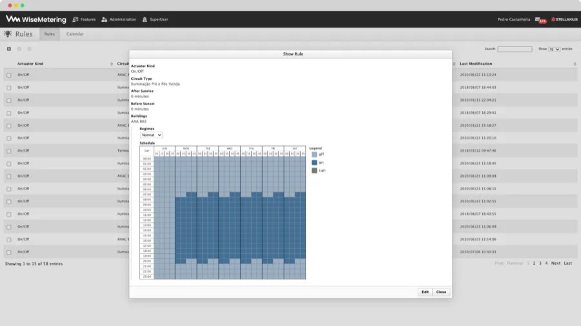The width and height of the screenshot is (581, 326).
Task: Click the 2020/06/23 11:09:08 modification cell
Action: click(478, 177)
